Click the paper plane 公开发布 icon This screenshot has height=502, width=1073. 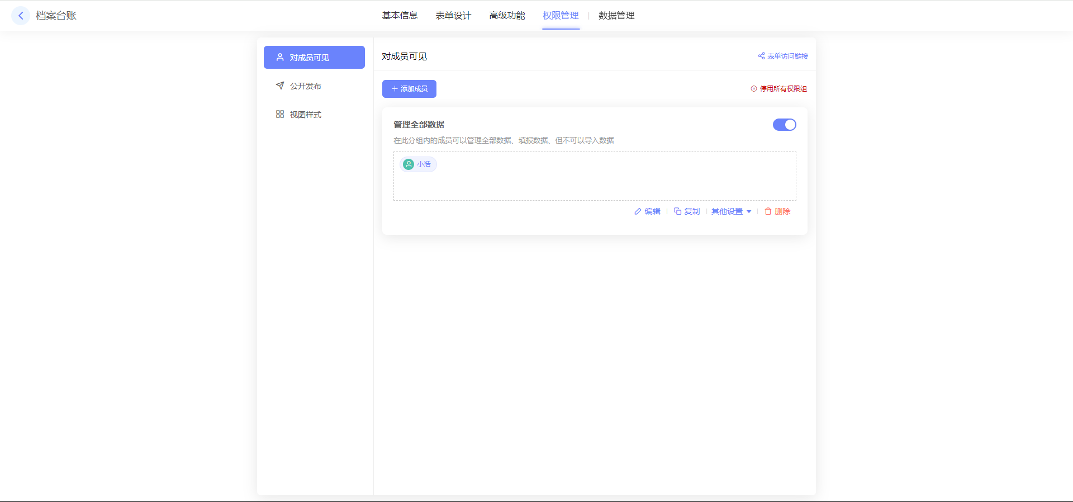280,86
